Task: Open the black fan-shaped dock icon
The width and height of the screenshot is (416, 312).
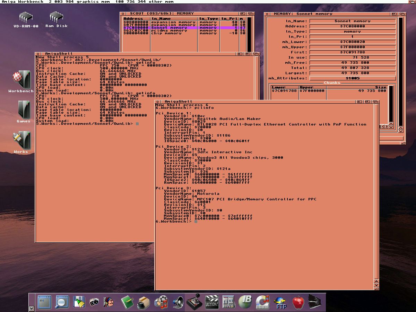Action: point(314,302)
